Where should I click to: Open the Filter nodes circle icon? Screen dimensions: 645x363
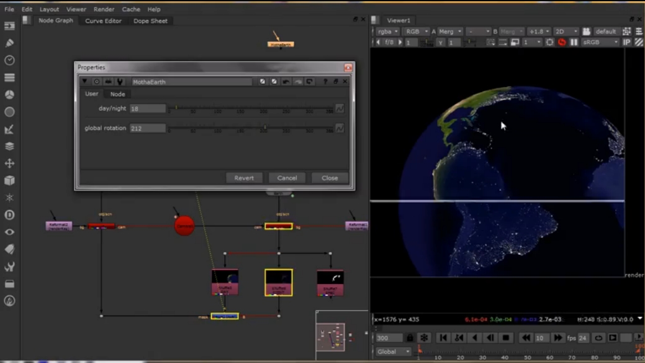9,112
